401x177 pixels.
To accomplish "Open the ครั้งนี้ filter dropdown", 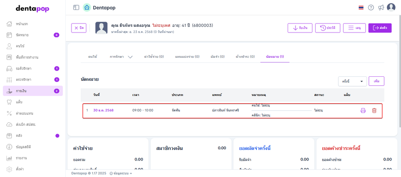I will coord(353,81).
